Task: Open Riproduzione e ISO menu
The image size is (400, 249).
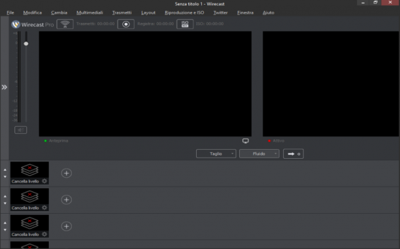Action: tap(184, 12)
